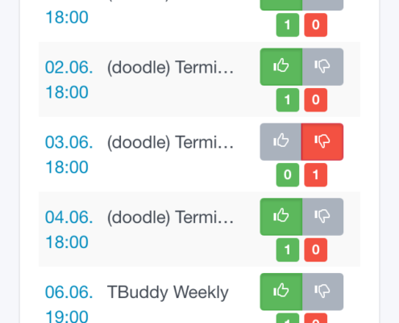
Task: Thumbs up the 03.06. doodle appointment
Action: point(281,142)
